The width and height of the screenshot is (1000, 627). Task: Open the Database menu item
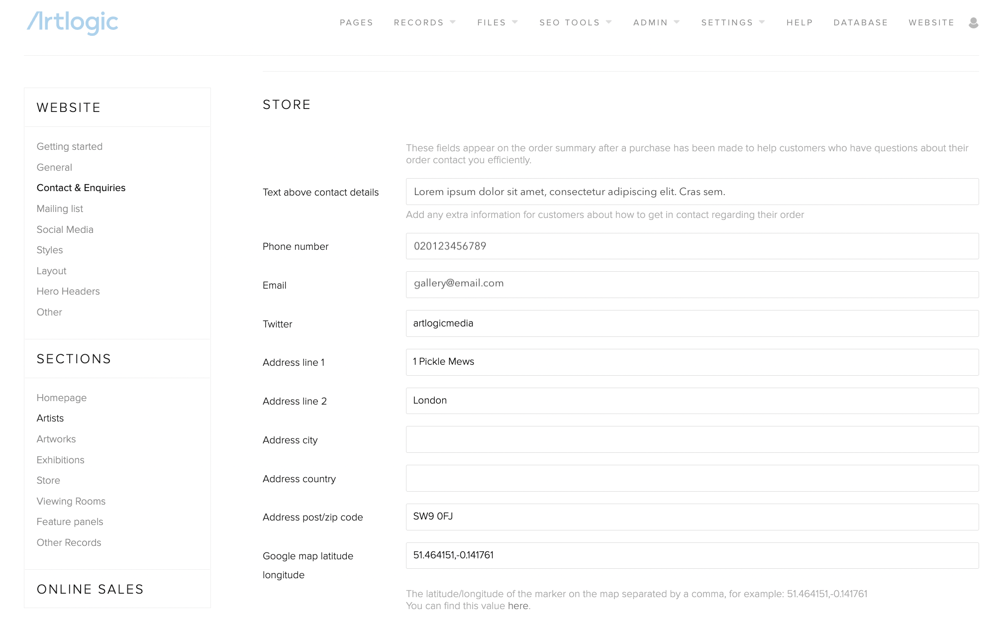(861, 23)
